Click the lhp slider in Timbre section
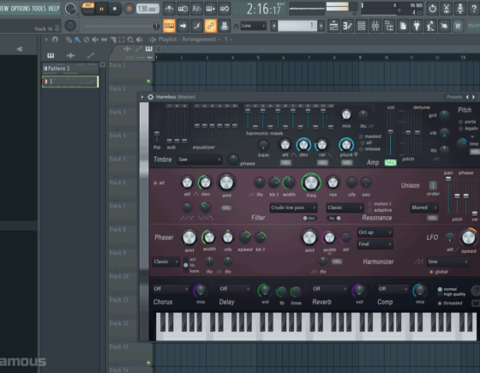This screenshot has width=480, height=373. click(x=157, y=127)
